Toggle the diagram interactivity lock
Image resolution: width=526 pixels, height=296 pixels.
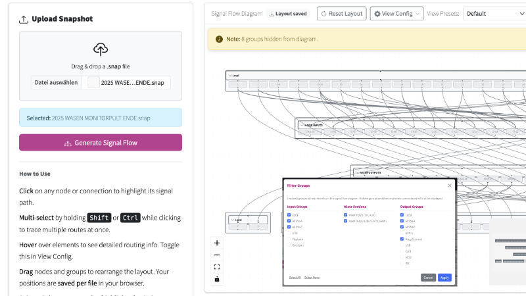coord(217,279)
